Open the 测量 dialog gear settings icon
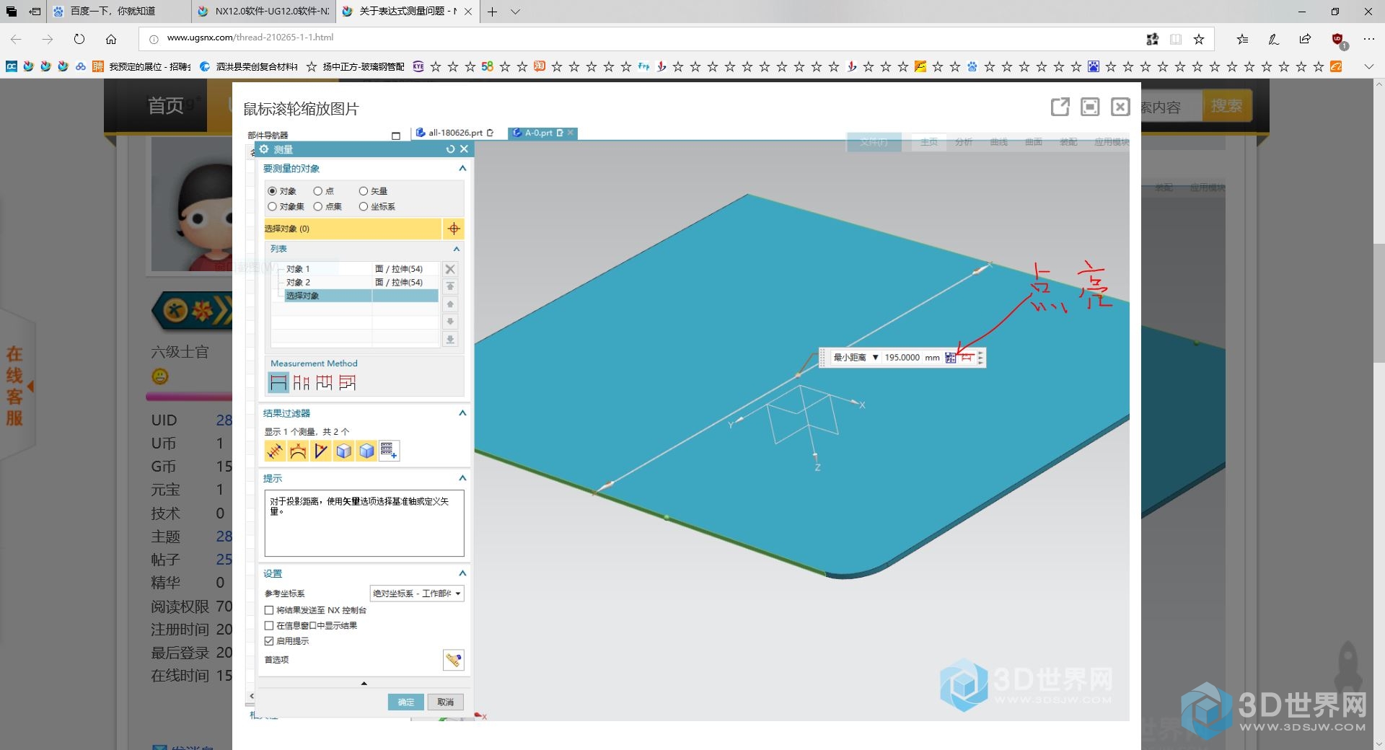The height and width of the screenshot is (750, 1385). pos(264,149)
